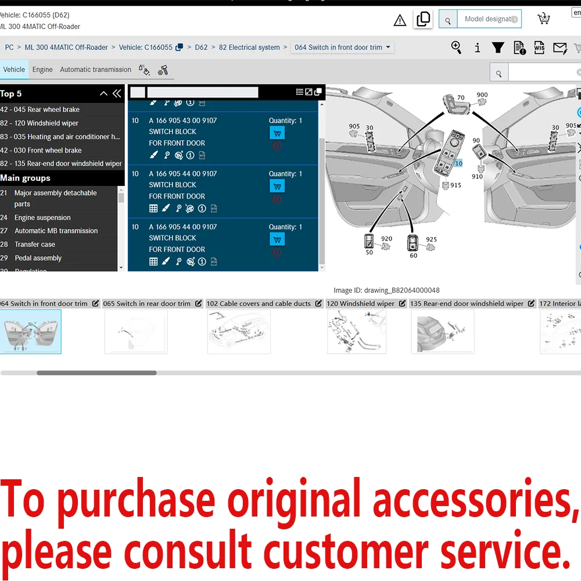581x581 pixels.
Task: Click grid table icon in the bottom parts row
Action: 153,261
